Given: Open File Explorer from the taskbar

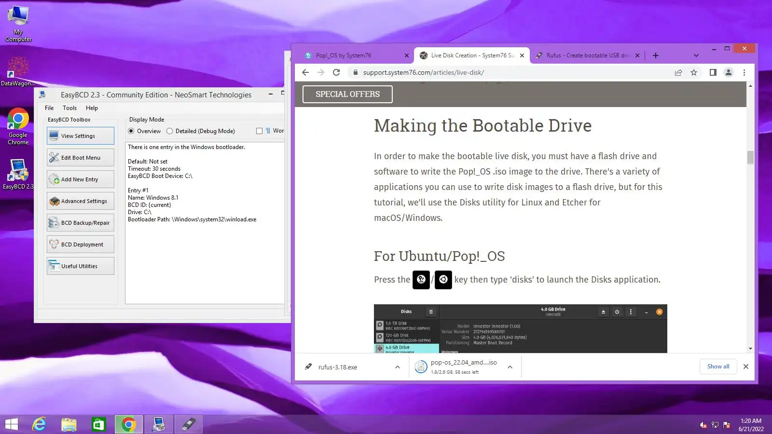Looking at the screenshot, I should tap(69, 424).
